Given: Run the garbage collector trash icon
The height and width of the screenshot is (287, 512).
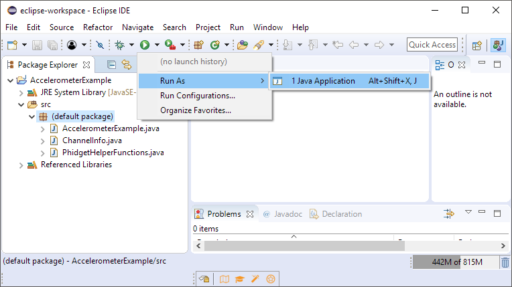Looking at the screenshot, I should coord(505,262).
